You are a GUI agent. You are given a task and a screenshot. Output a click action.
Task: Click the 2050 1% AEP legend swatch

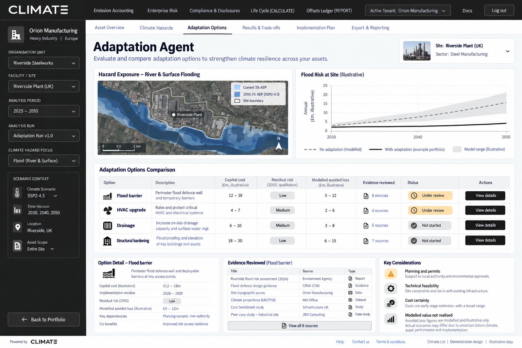click(237, 94)
